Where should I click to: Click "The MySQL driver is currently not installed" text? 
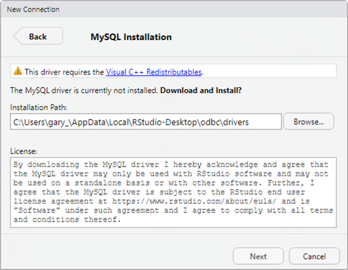(x=84, y=90)
